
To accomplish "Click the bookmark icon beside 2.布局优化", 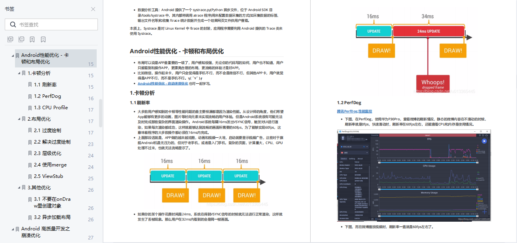I will pyautogui.click(x=24, y=119).
